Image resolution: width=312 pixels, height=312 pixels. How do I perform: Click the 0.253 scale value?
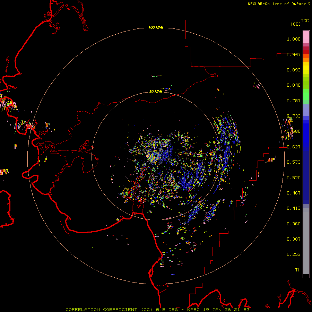click(x=294, y=254)
